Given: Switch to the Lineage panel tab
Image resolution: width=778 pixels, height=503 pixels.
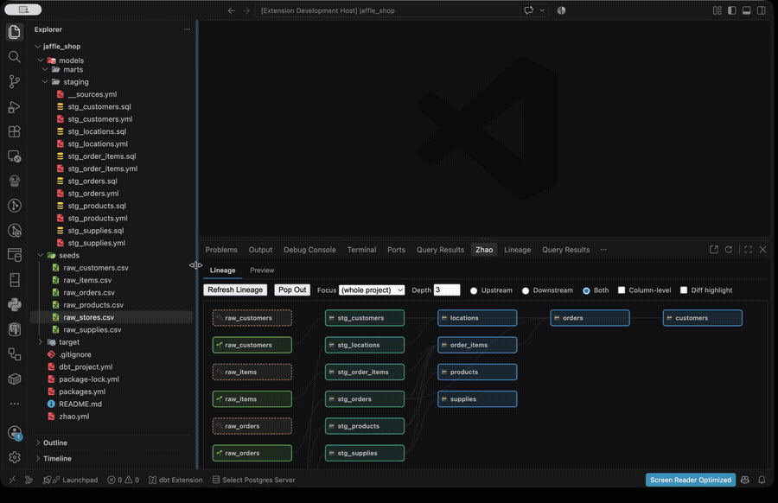Looking at the screenshot, I should (x=518, y=250).
